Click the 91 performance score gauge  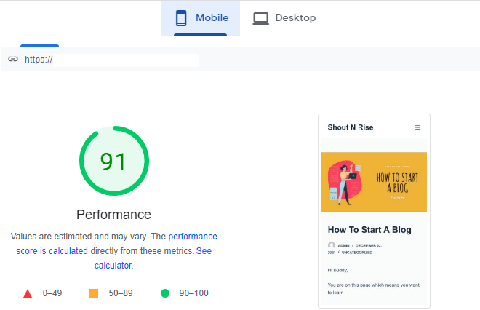pyautogui.click(x=114, y=161)
